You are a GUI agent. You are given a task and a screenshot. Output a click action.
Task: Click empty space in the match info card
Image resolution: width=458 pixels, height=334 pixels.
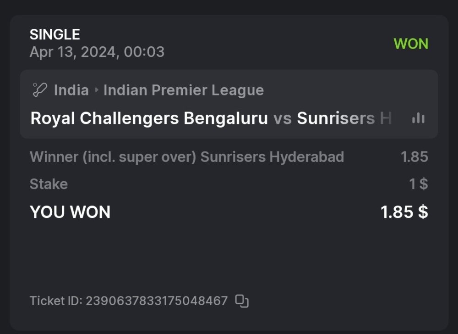[343, 90]
